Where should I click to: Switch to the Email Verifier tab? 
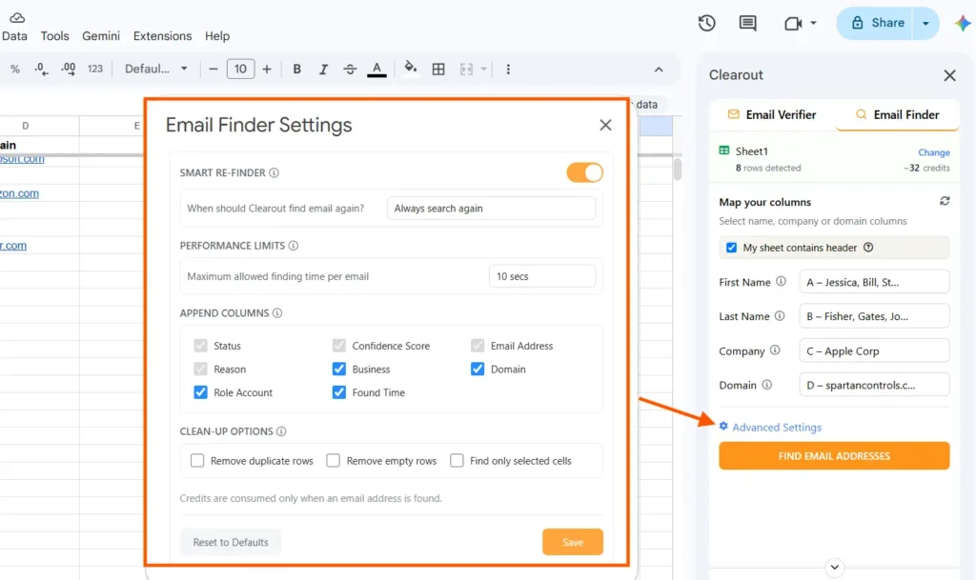tap(772, 114)
